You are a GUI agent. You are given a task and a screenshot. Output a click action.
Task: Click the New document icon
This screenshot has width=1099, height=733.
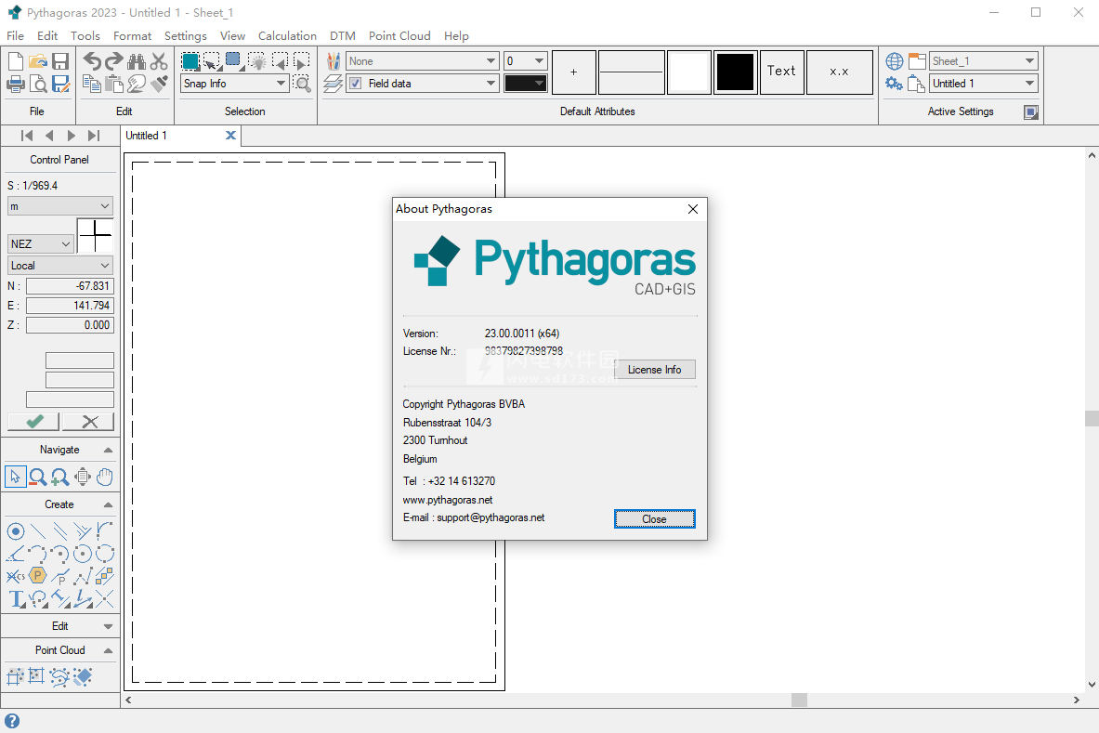click(16, 61)
